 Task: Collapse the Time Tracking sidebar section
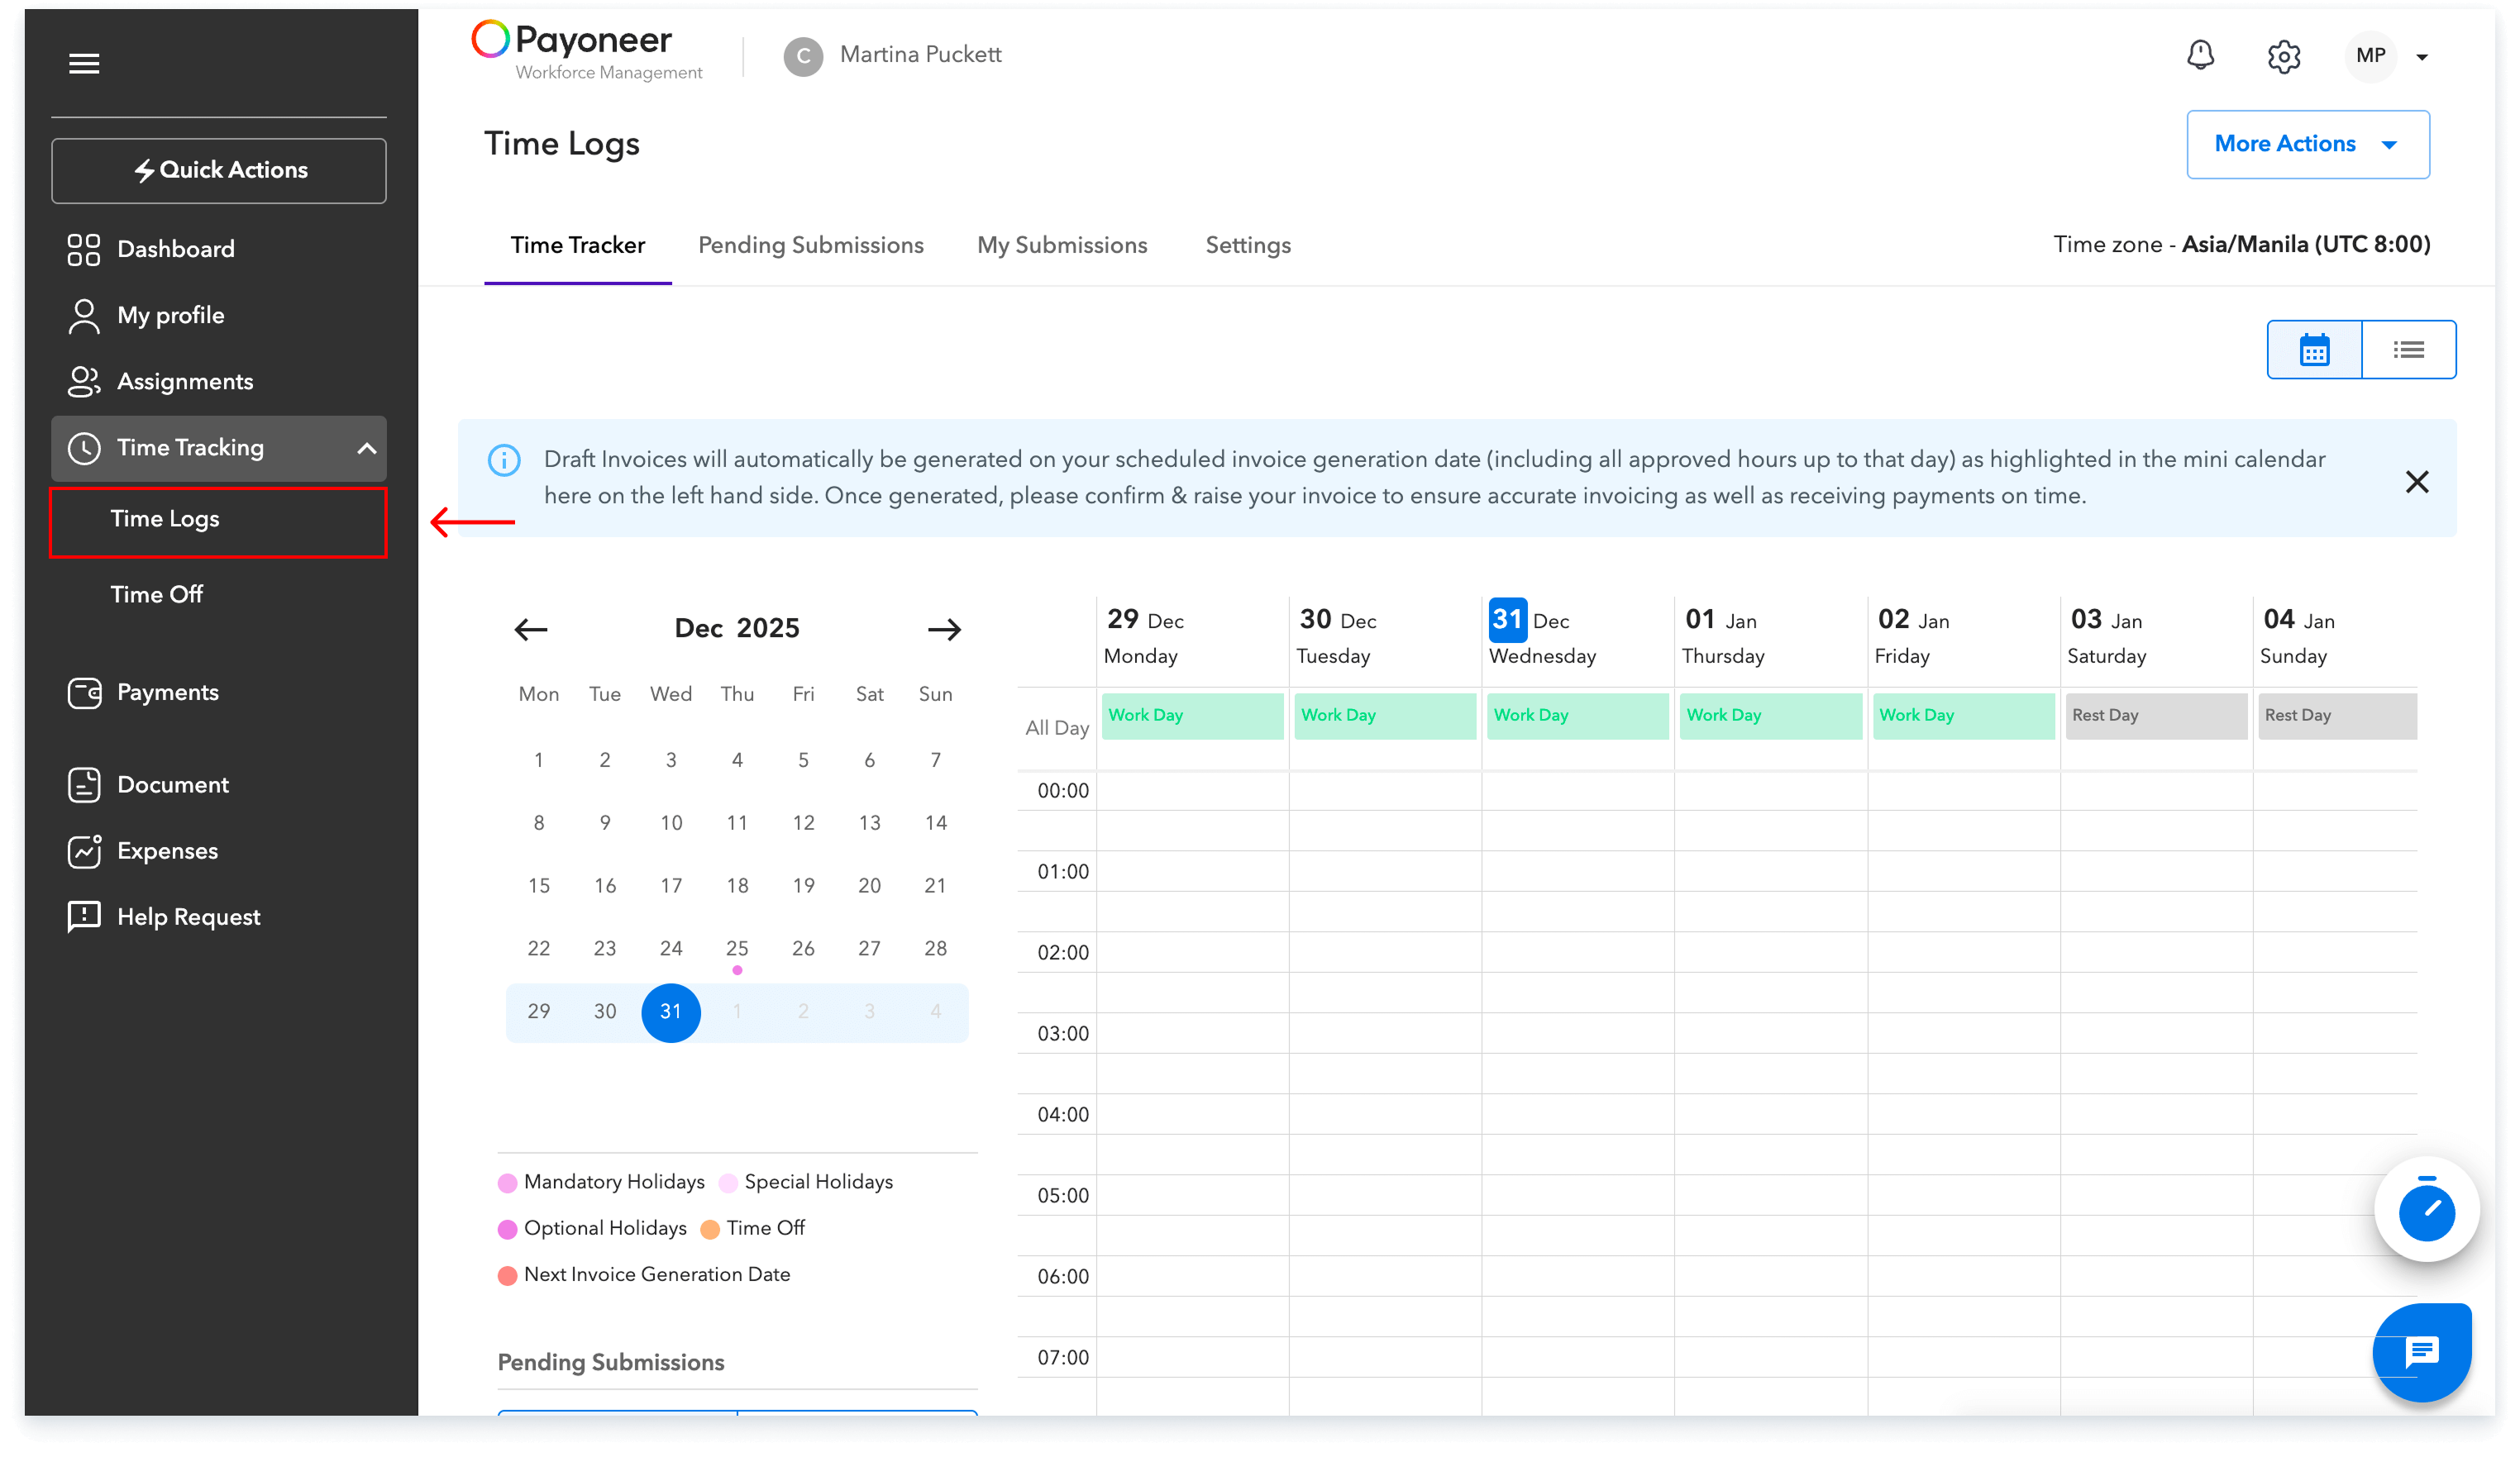click(x=366, y=449)
